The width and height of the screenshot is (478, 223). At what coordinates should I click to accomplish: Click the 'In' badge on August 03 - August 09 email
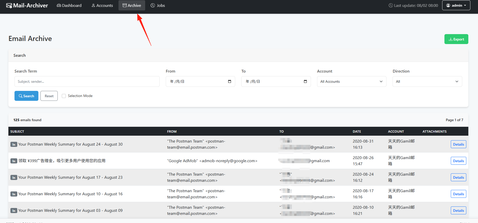[x=14, y=211]
